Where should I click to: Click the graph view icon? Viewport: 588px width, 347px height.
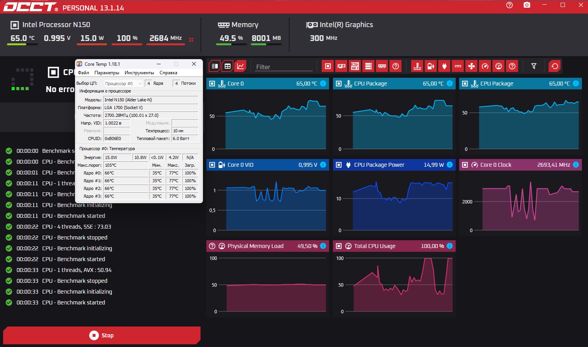point(240,66)
